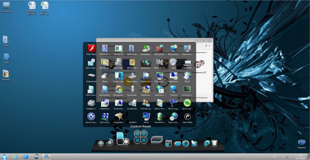Open the Звук speaker icon
The height and width of the screenshot is (160, 310).
pyautogui.click(x=173, y=62)
